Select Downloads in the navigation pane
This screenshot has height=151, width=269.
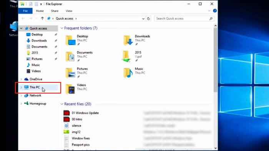[x=39, y=41]
